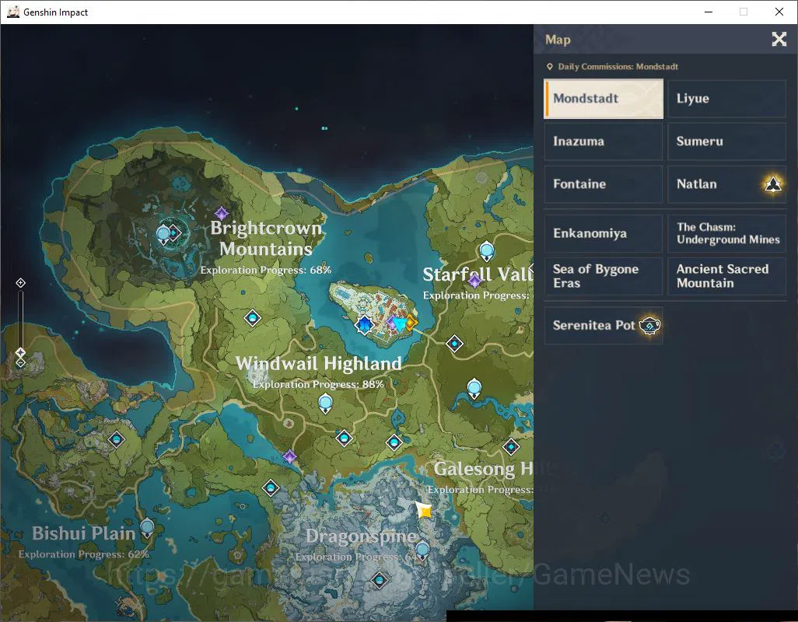Click the Daily Commissions location pin icon
Screen dimensions: 798x622
pos(550,67)
